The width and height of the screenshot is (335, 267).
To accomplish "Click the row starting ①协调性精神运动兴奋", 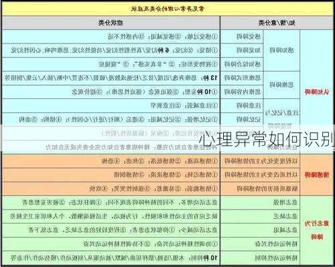I will [111, 244].
